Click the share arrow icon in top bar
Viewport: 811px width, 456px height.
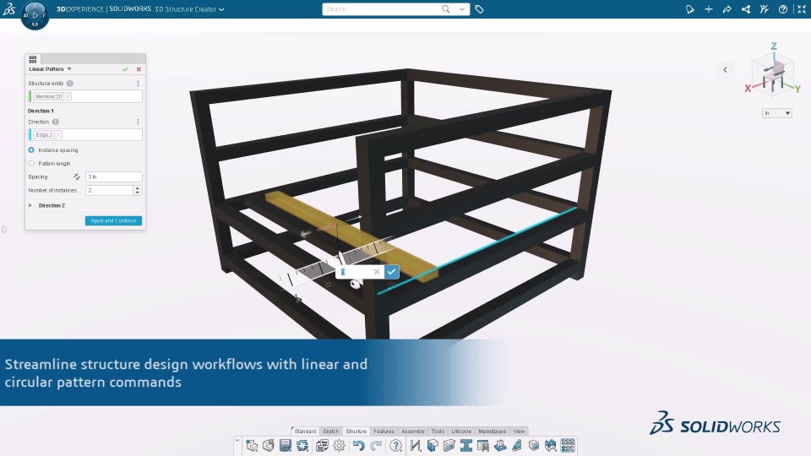point(727,9)
